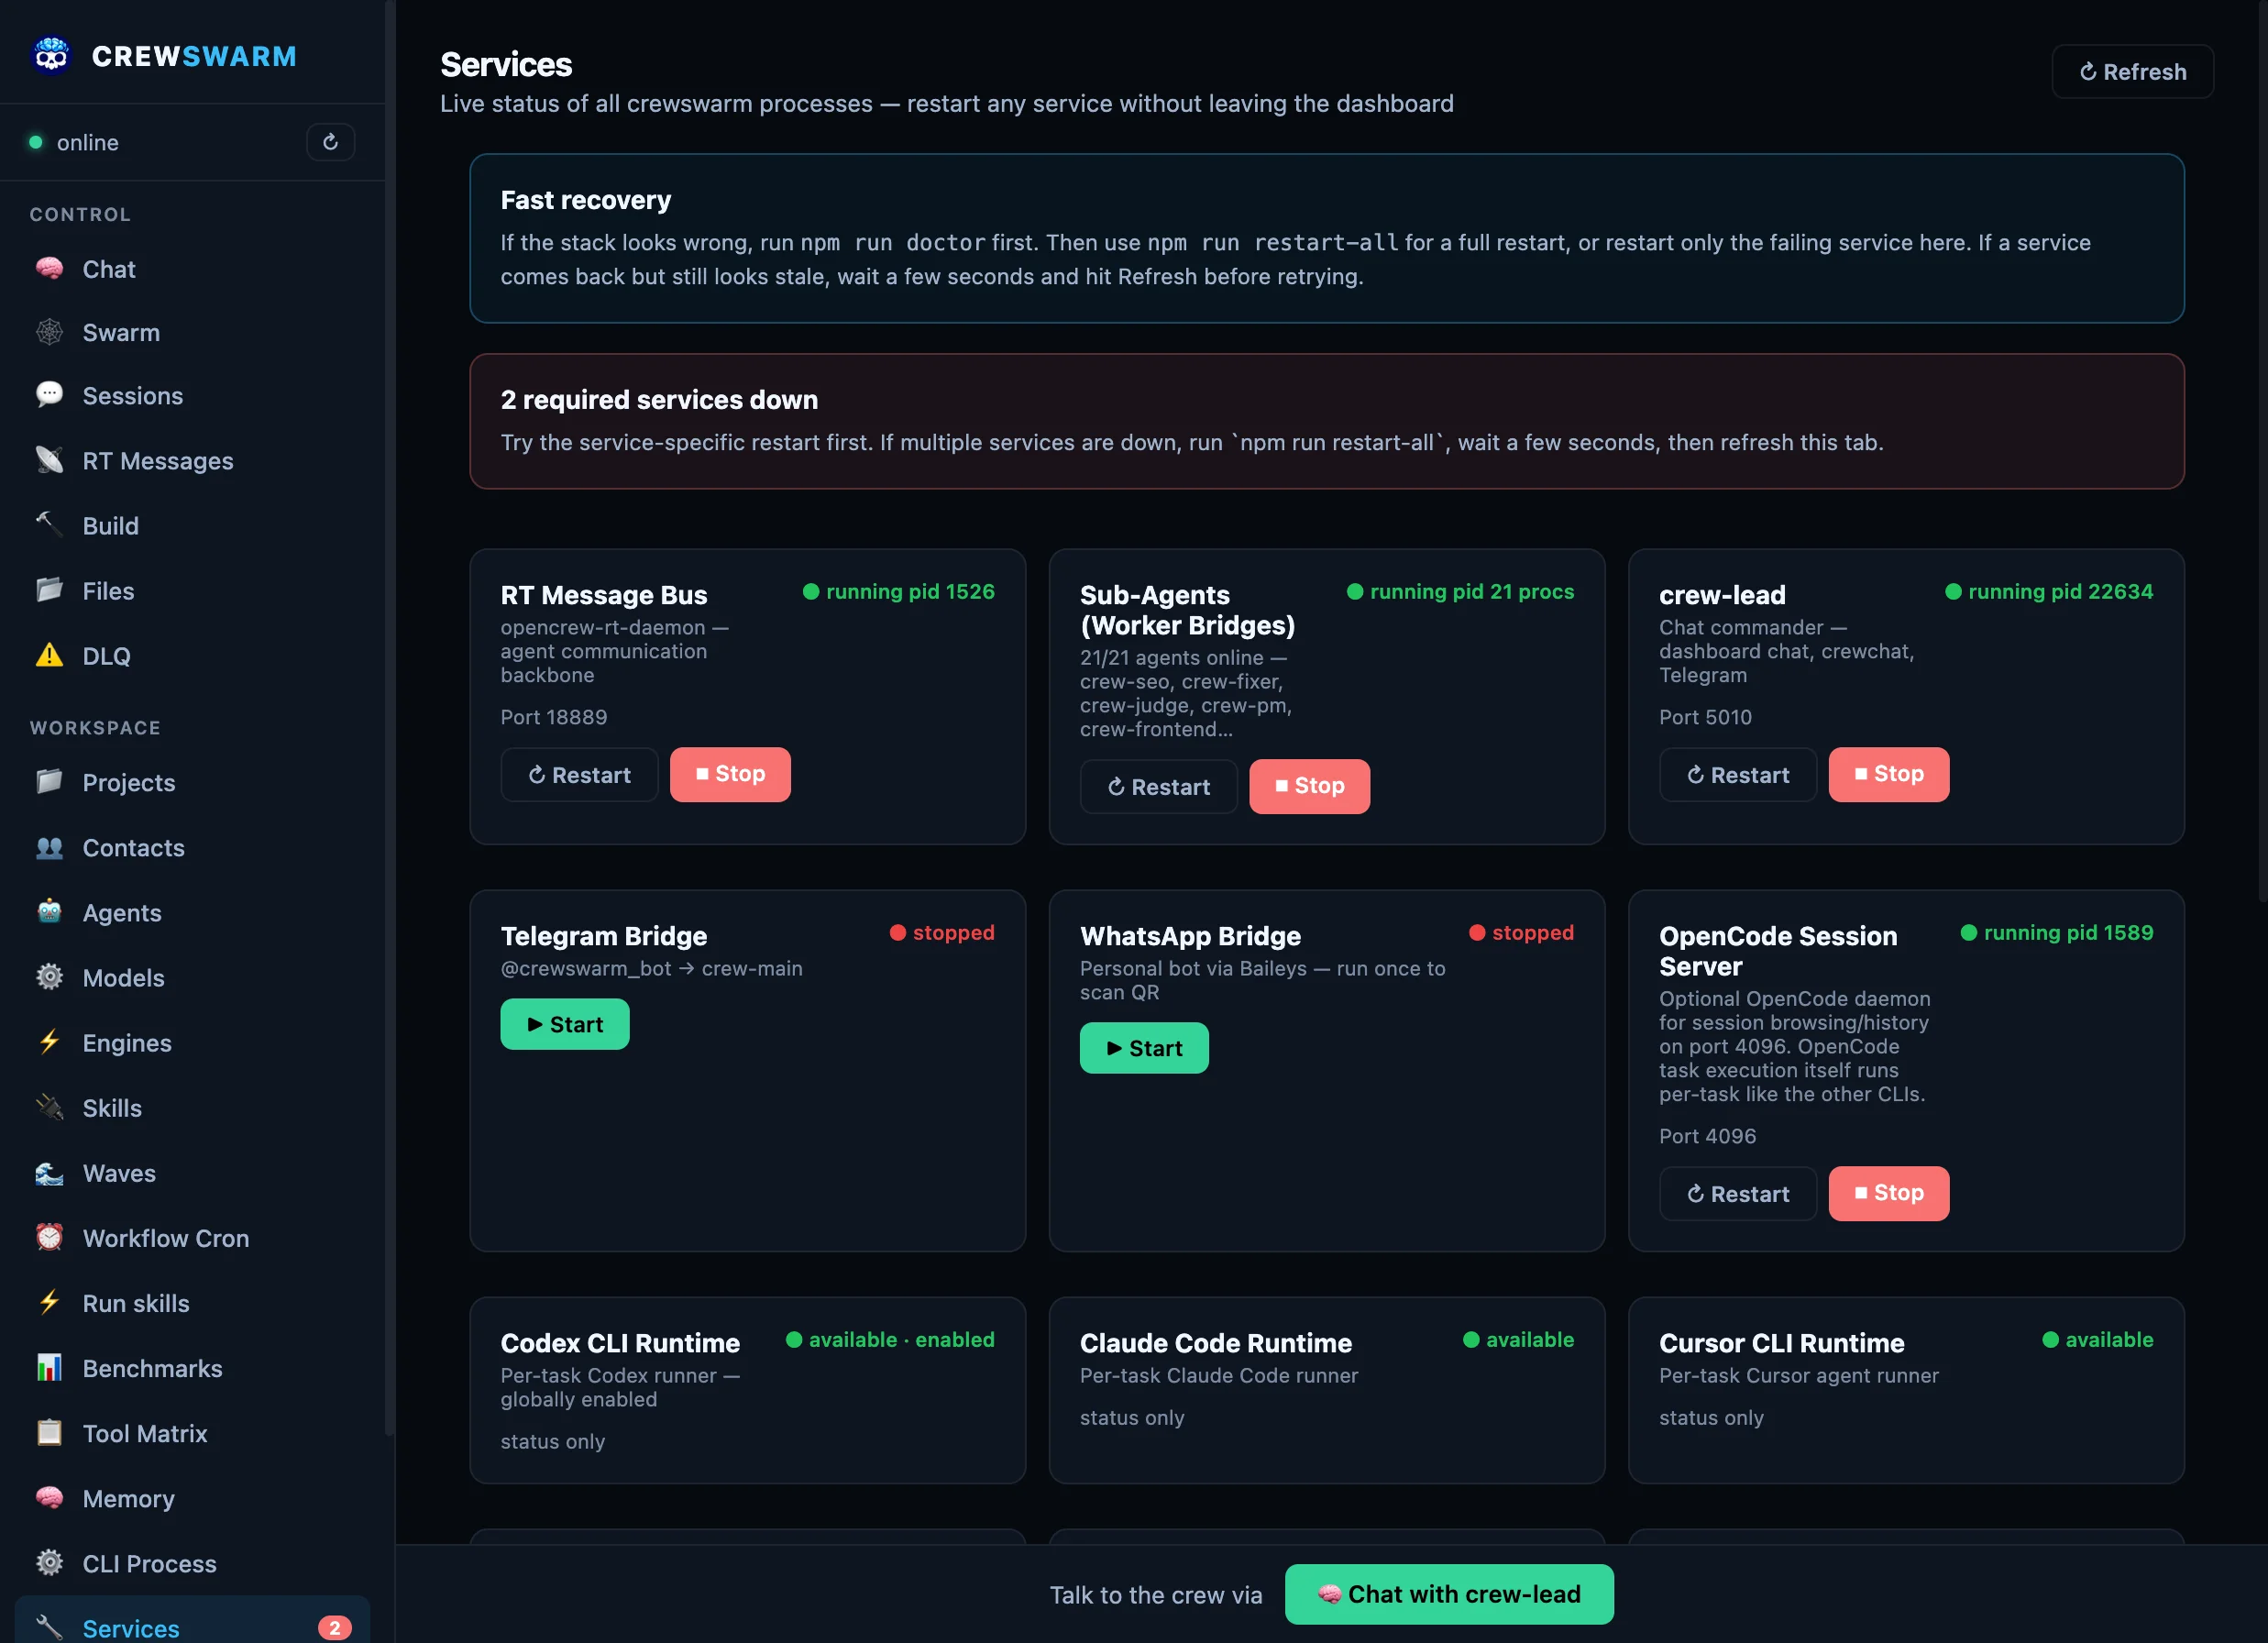Open Chat via brain icon

(49, 268)
